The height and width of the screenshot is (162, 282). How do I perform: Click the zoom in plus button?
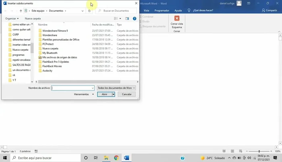tap(271, 151)
